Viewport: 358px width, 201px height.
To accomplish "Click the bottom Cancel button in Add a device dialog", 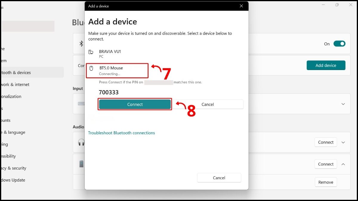I will tap(219, 178).
